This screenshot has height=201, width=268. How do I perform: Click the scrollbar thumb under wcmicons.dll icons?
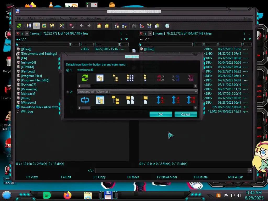coord(86,86)
